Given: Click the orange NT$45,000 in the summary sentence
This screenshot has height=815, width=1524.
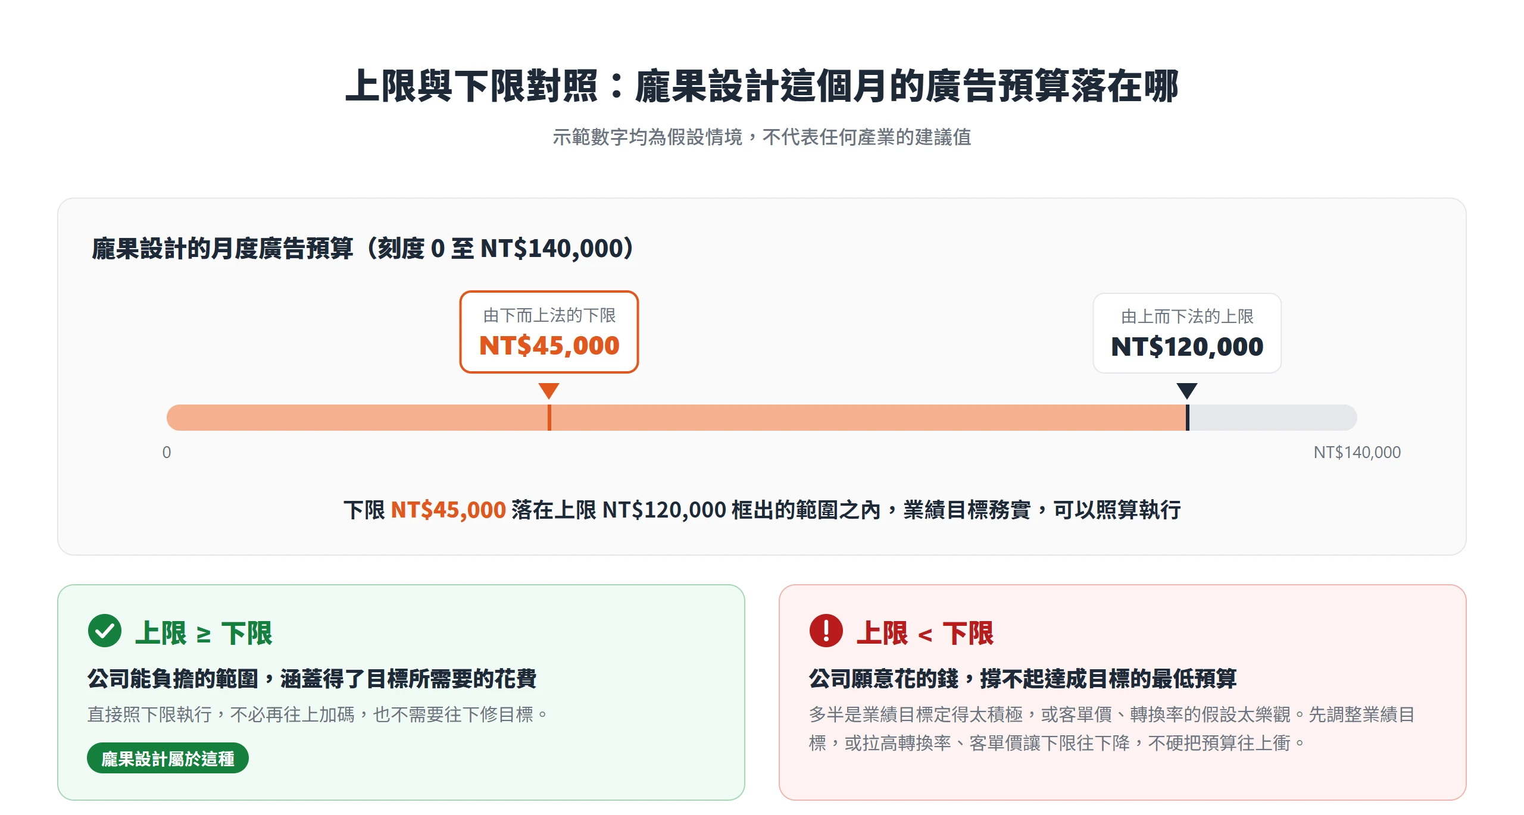Looking at the screenshot, I should [448, 510].
